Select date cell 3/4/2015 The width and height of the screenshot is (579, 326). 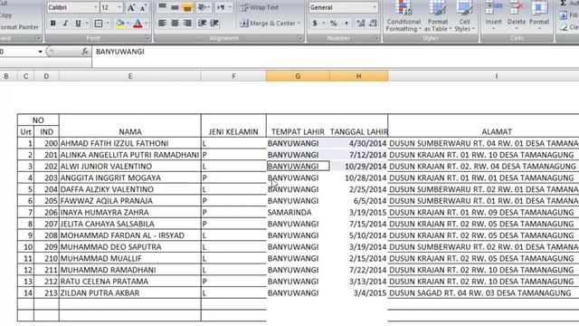[x=358, y=293]
